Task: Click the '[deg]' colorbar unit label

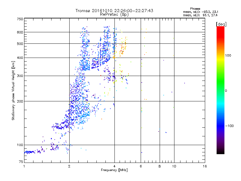Action: click(221, 24)
